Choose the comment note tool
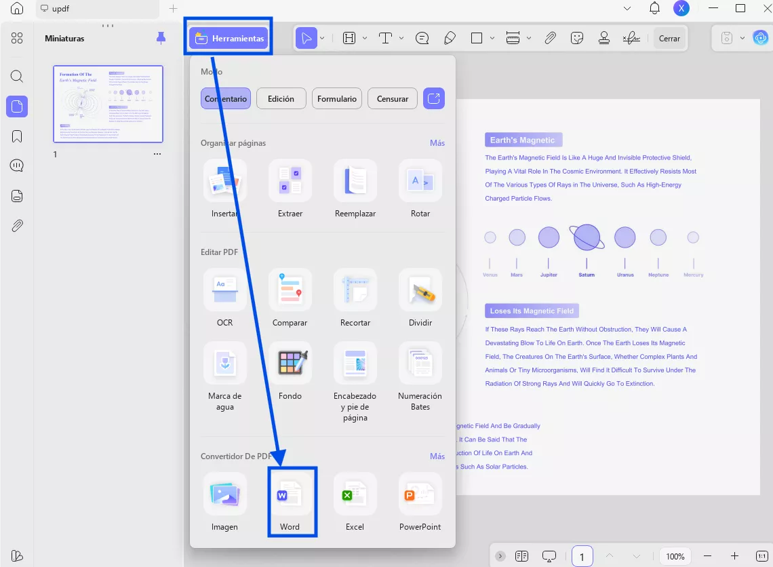 pos(422,38)
